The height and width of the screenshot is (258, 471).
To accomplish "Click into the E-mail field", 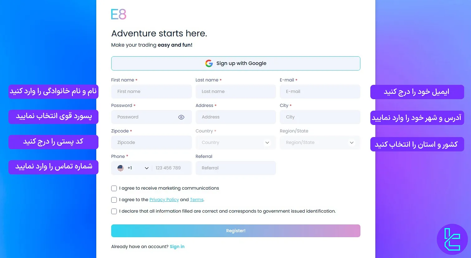I will pos(320,92).
